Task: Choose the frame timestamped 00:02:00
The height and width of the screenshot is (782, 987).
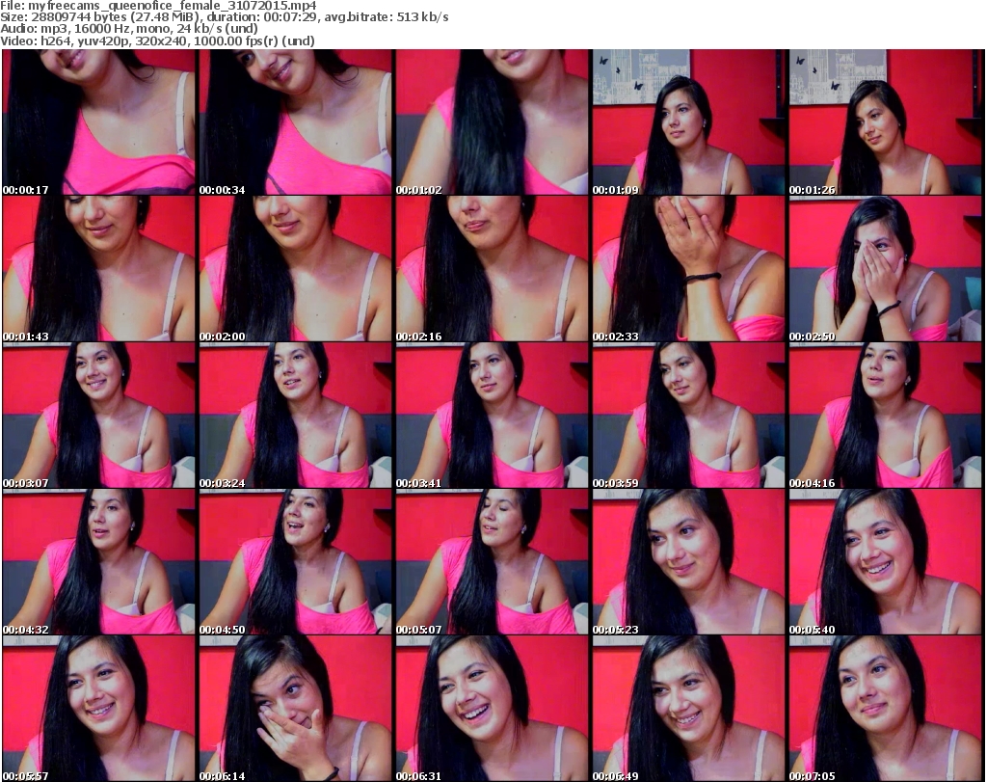Action: 295,269
